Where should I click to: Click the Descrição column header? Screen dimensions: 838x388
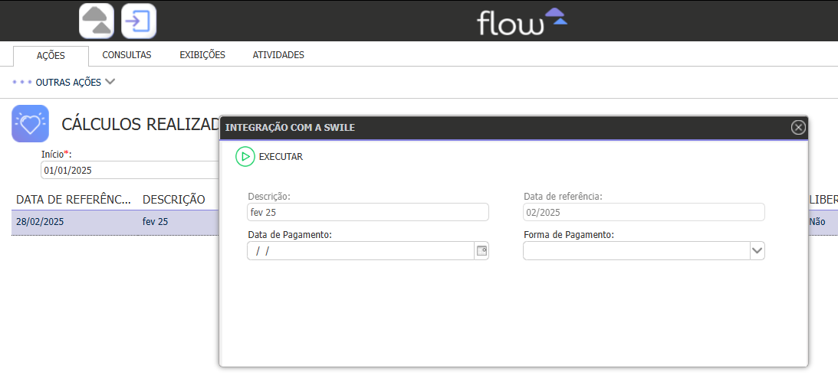coord(174,200)
